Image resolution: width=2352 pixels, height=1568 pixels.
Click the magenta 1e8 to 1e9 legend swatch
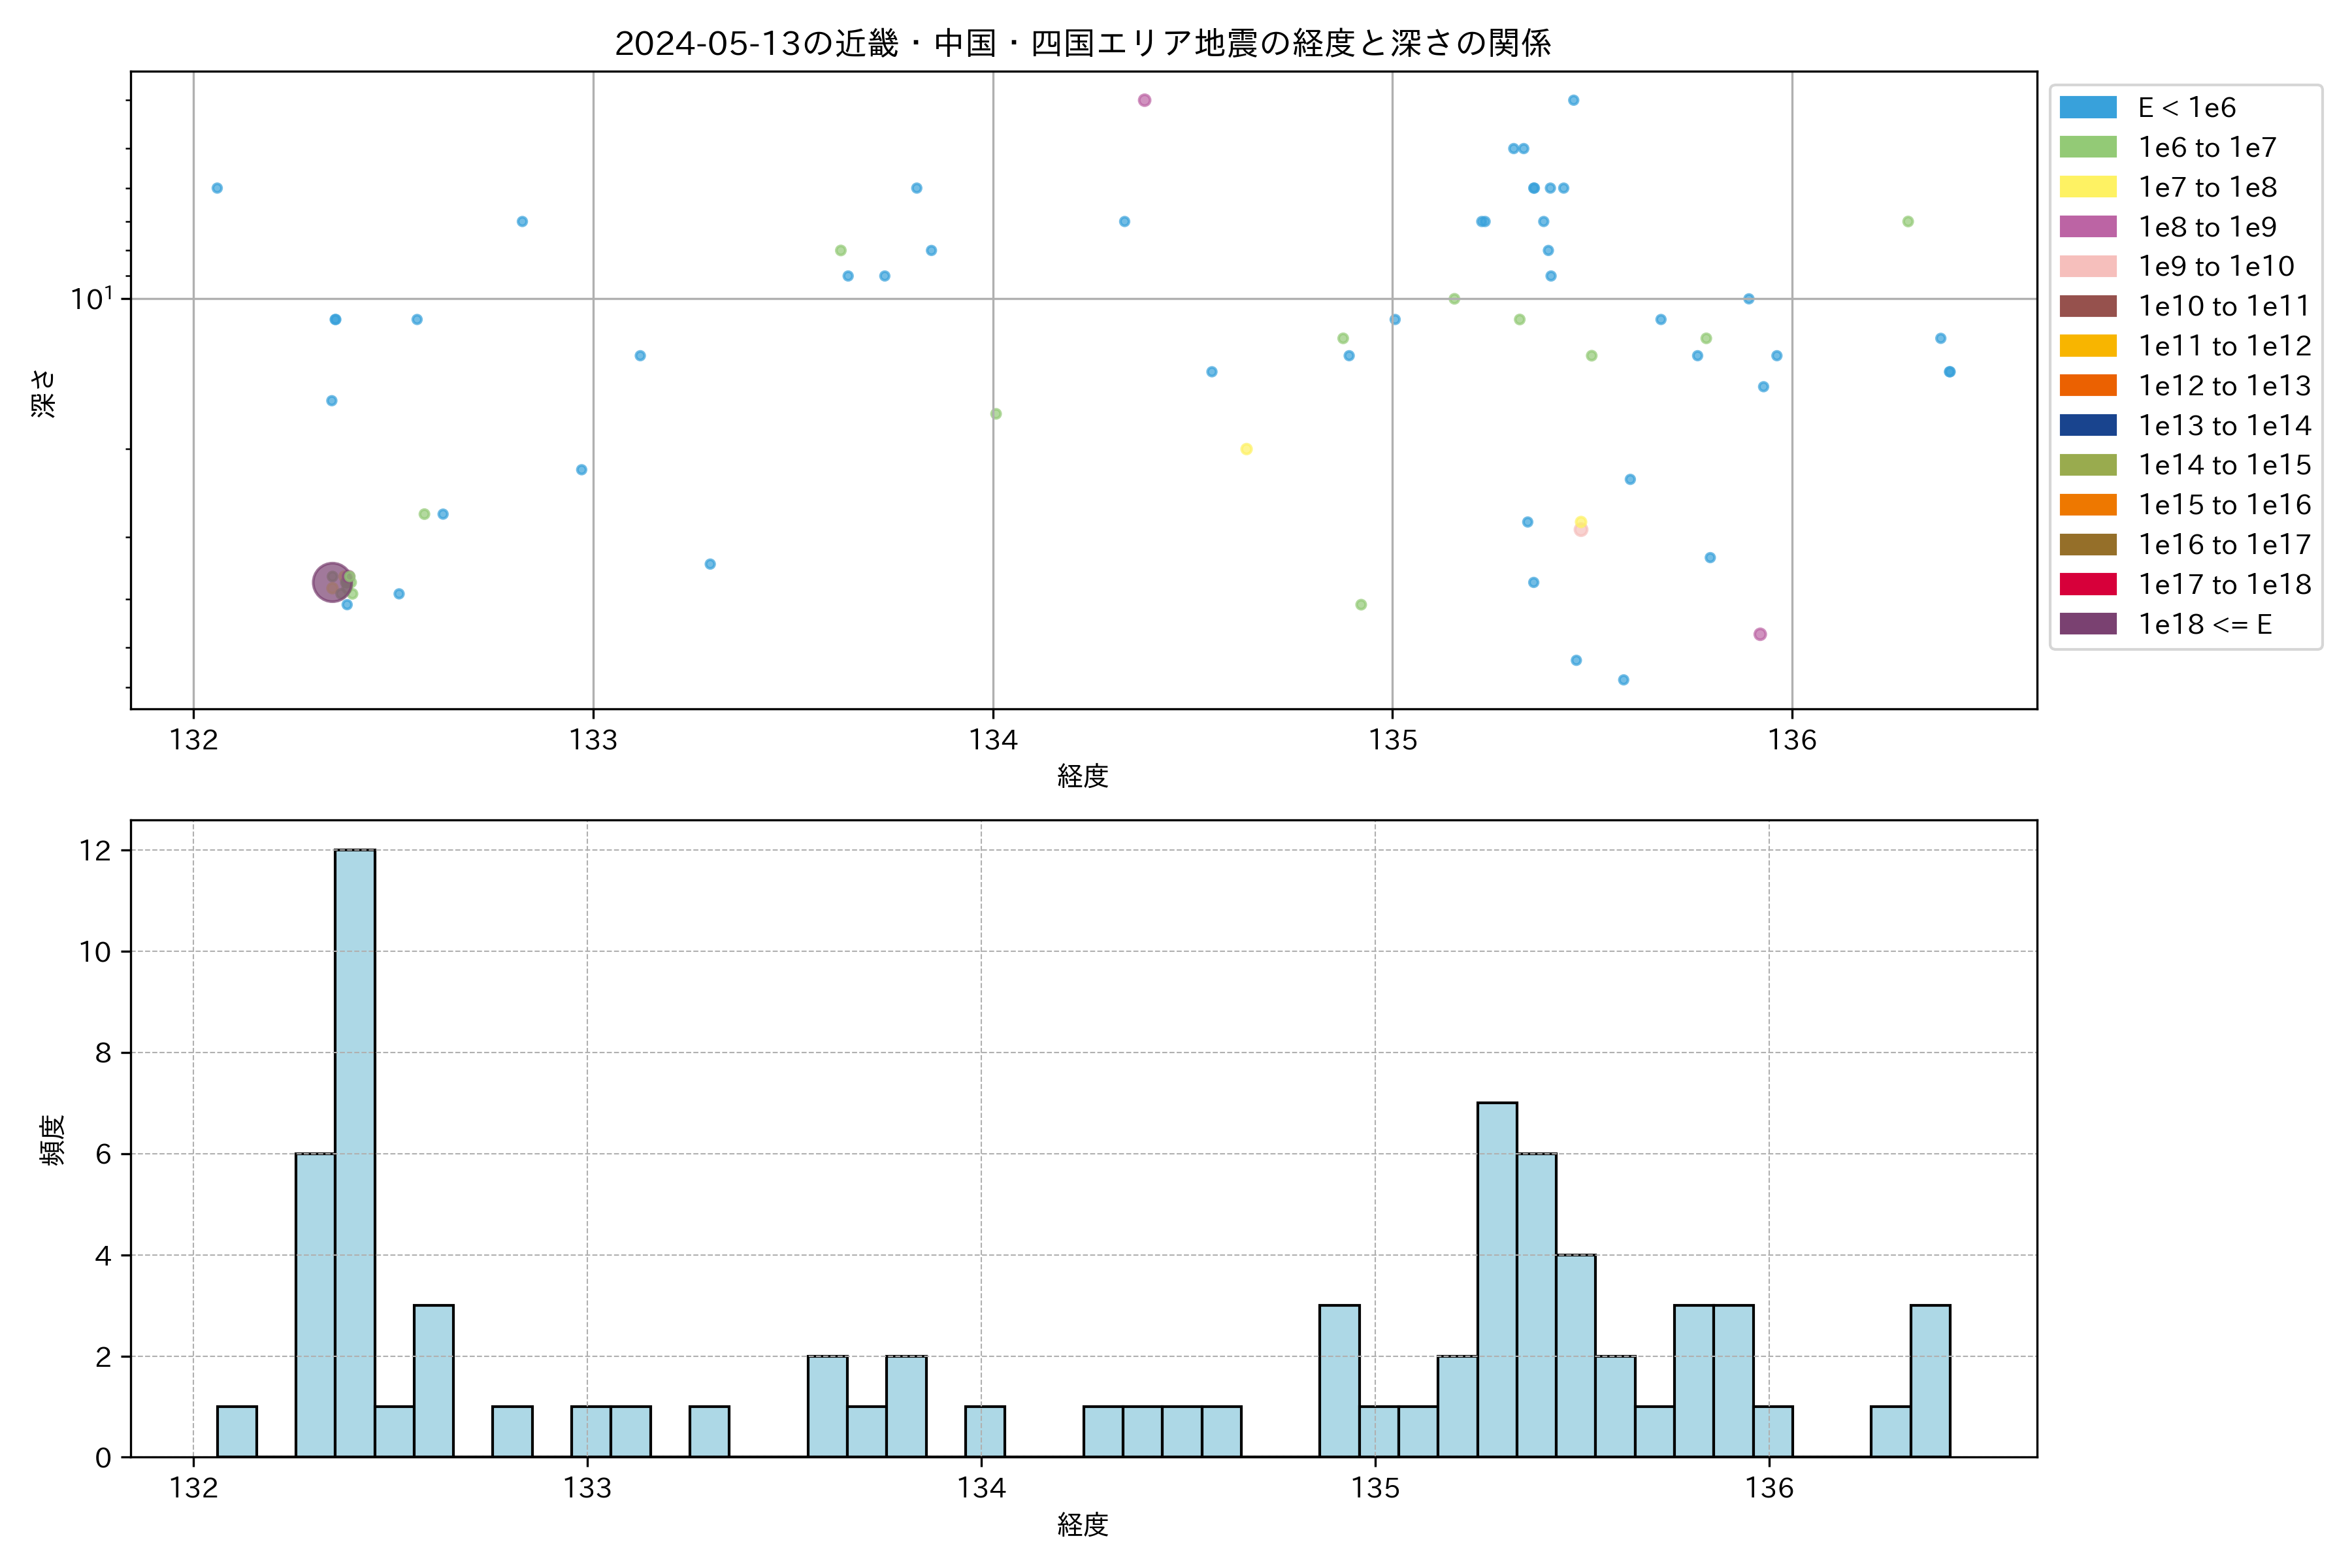coord(2088,227)
